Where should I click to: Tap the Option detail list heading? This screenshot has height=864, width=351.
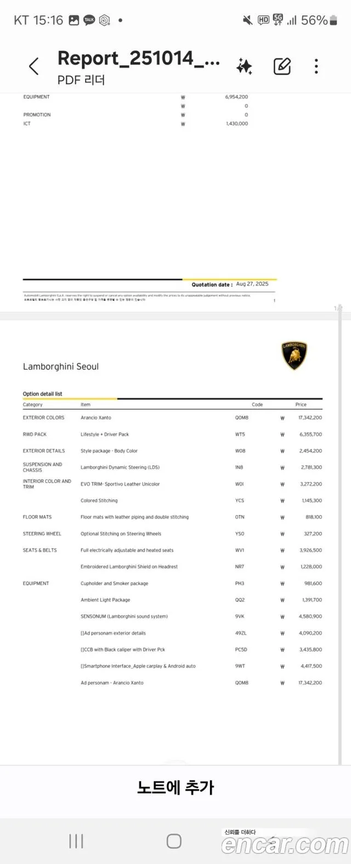point(42,394)
